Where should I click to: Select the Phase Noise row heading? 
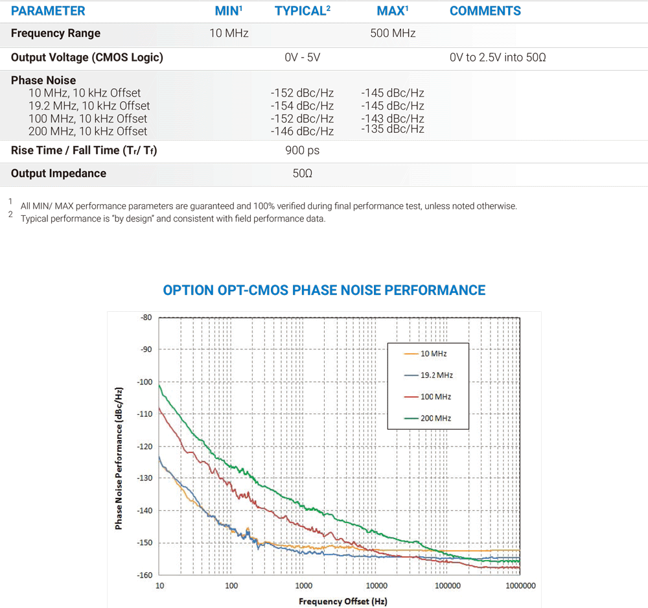pyautogui.click(x=43, y=80)
